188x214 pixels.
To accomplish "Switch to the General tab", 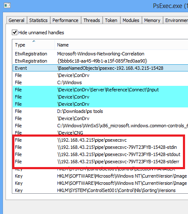I will click(16, 20).
